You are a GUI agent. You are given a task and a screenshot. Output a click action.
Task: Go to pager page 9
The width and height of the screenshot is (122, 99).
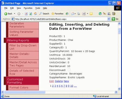pyautogui.click(x=69, y=86)
